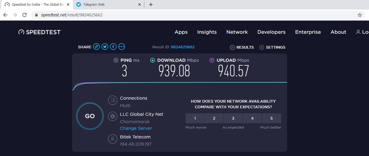
Task: Share result on Twitter
Action: [x=105, y=47]
